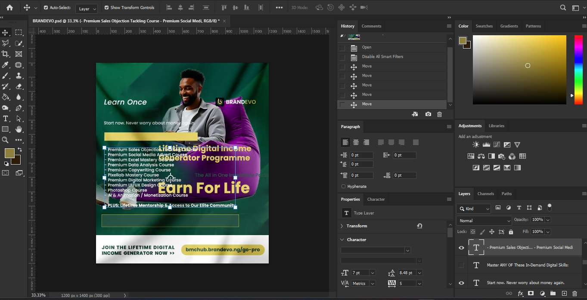Select the Frame tool

[x=19, y=54]
